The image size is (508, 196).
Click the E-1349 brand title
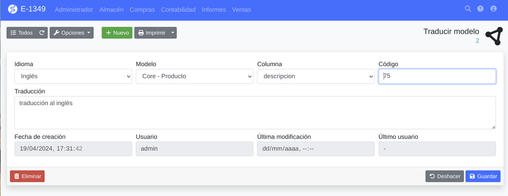(x=33, y=9)
